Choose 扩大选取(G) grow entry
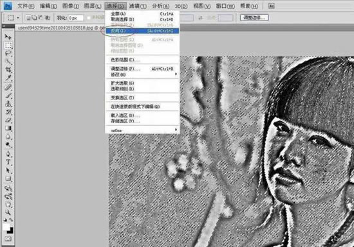Image resolution: width=354 pixels, height=247 pixels. (x=142, y=83)
